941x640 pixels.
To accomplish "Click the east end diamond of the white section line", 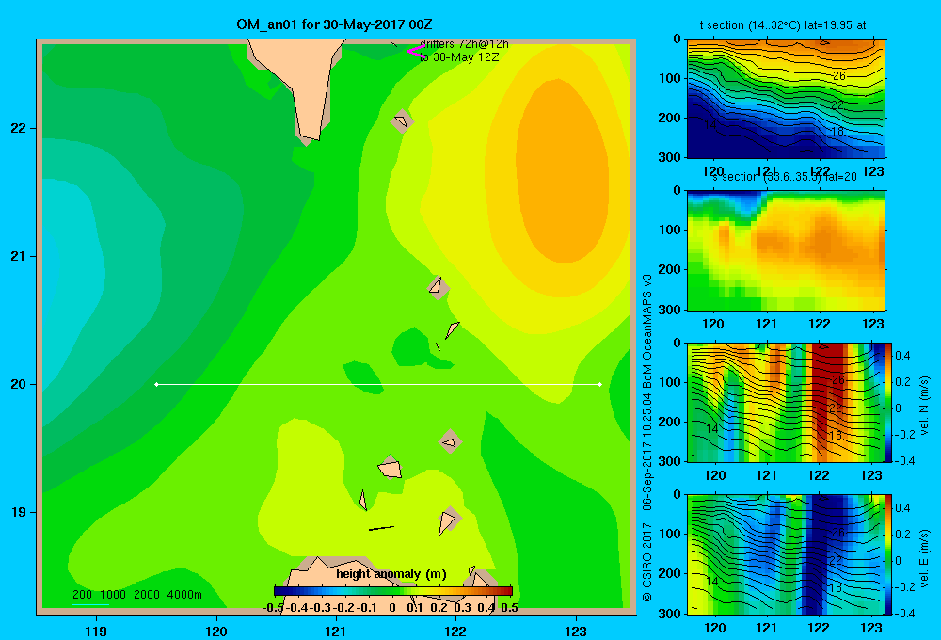I will 600,384.
